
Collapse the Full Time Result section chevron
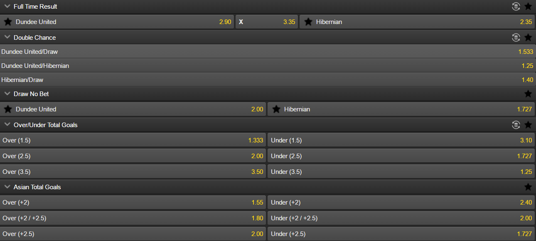click(7, 6)
